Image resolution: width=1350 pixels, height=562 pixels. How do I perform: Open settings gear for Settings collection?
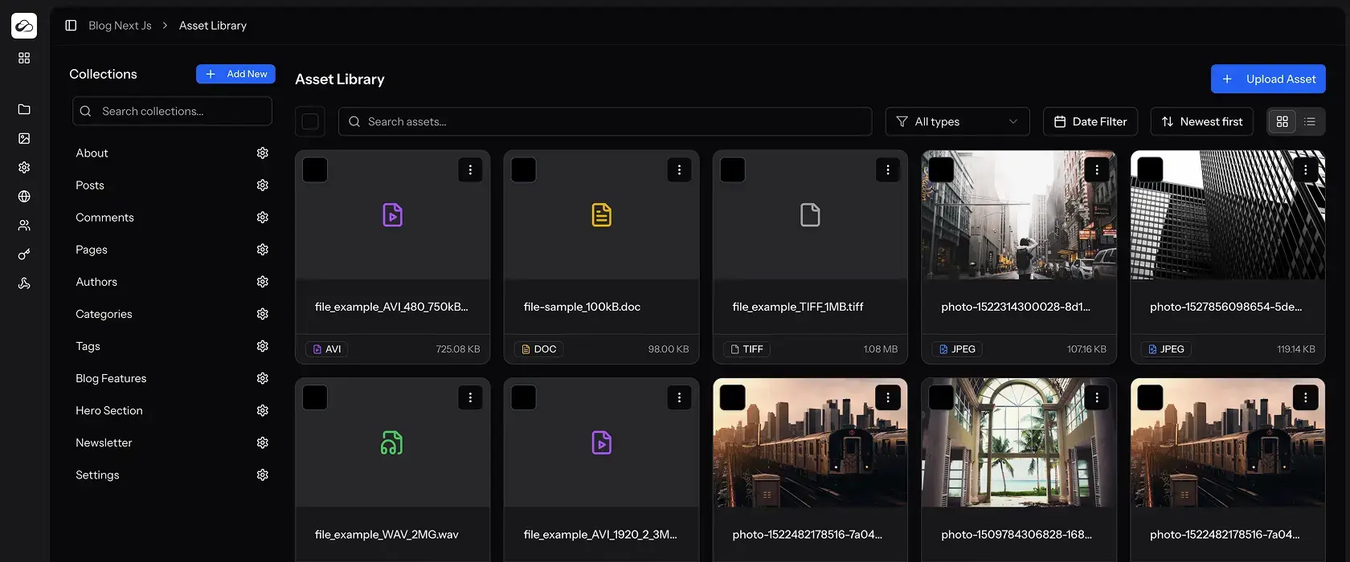tap(263, 474)
